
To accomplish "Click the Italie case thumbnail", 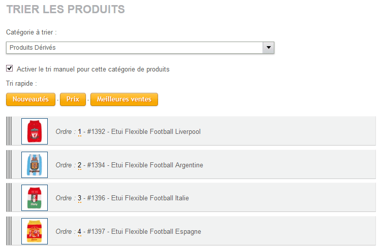I will click(x=35, y=198).
